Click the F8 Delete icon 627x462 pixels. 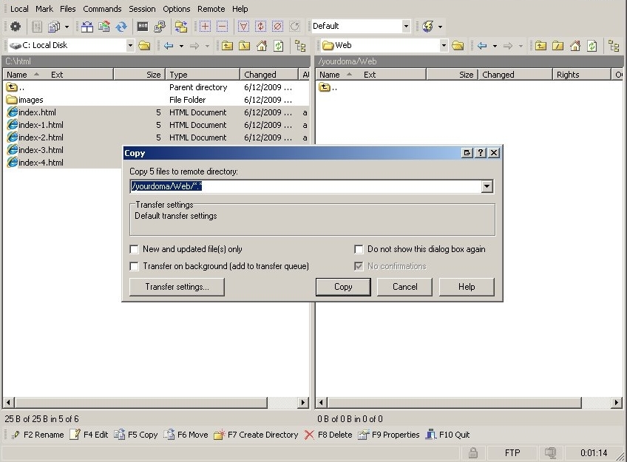[x=309, y=435]
